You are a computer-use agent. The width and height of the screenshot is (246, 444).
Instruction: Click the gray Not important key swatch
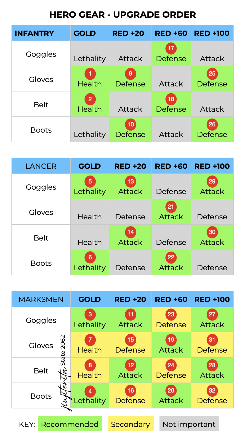click(189, 424)
